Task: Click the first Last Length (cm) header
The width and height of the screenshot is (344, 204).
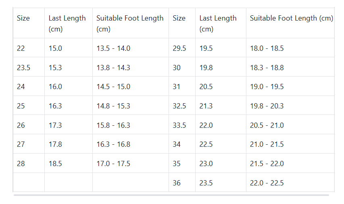Action: pyautogui.click(x=67, y=23)
